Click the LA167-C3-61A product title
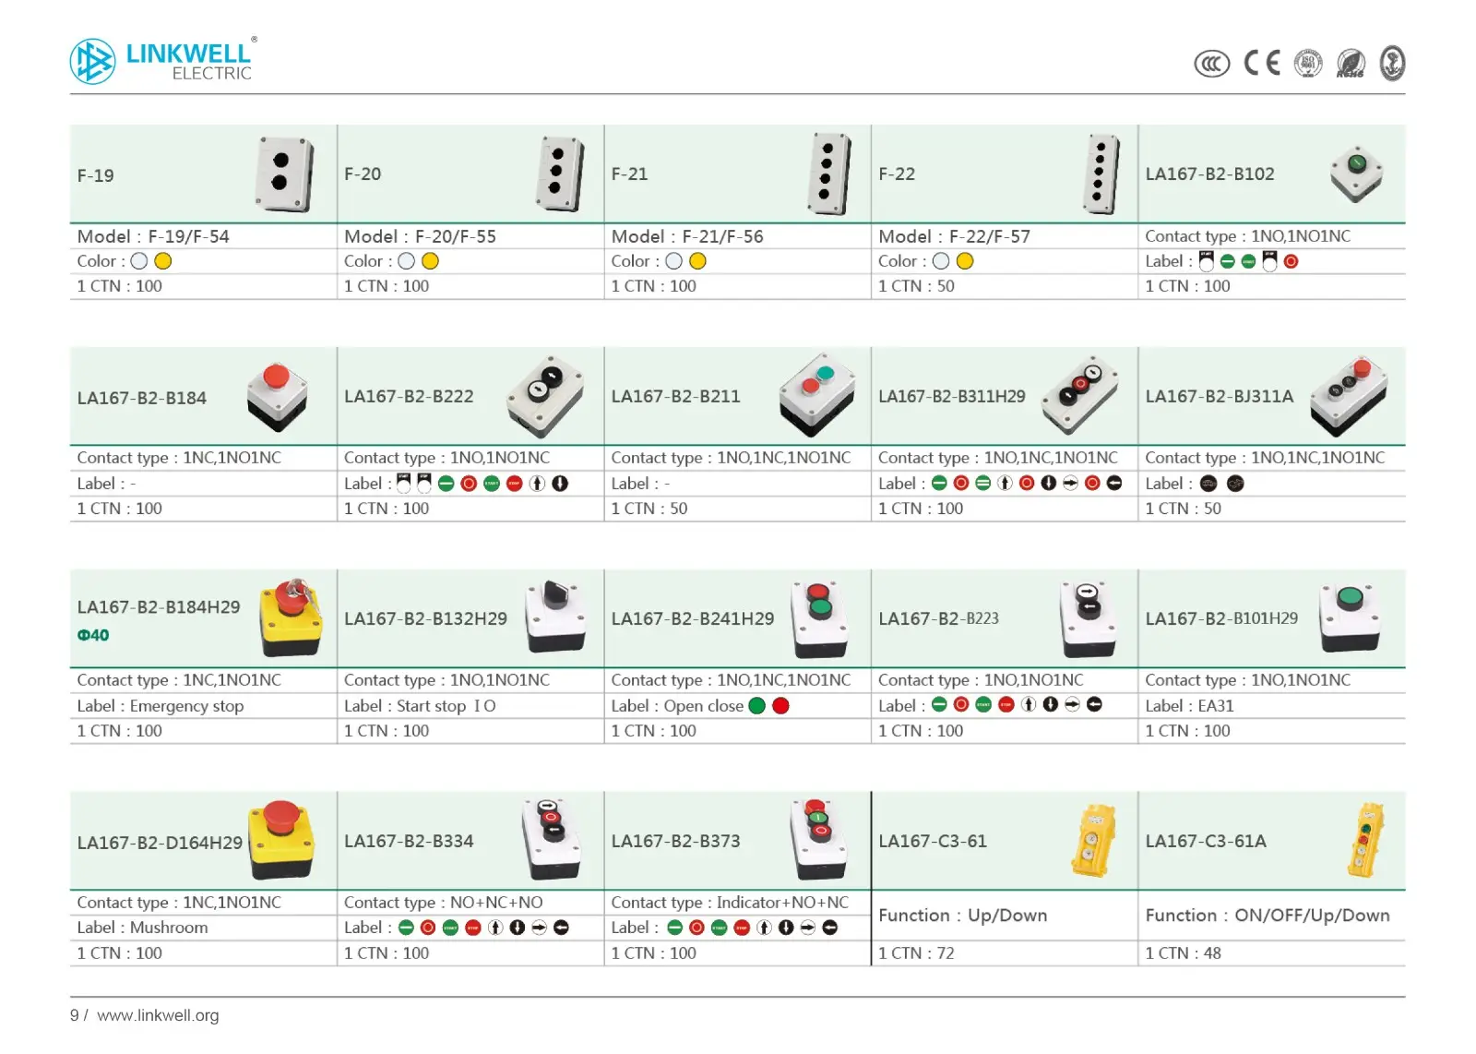The image size is (1476, 1054). (1206, 841)
